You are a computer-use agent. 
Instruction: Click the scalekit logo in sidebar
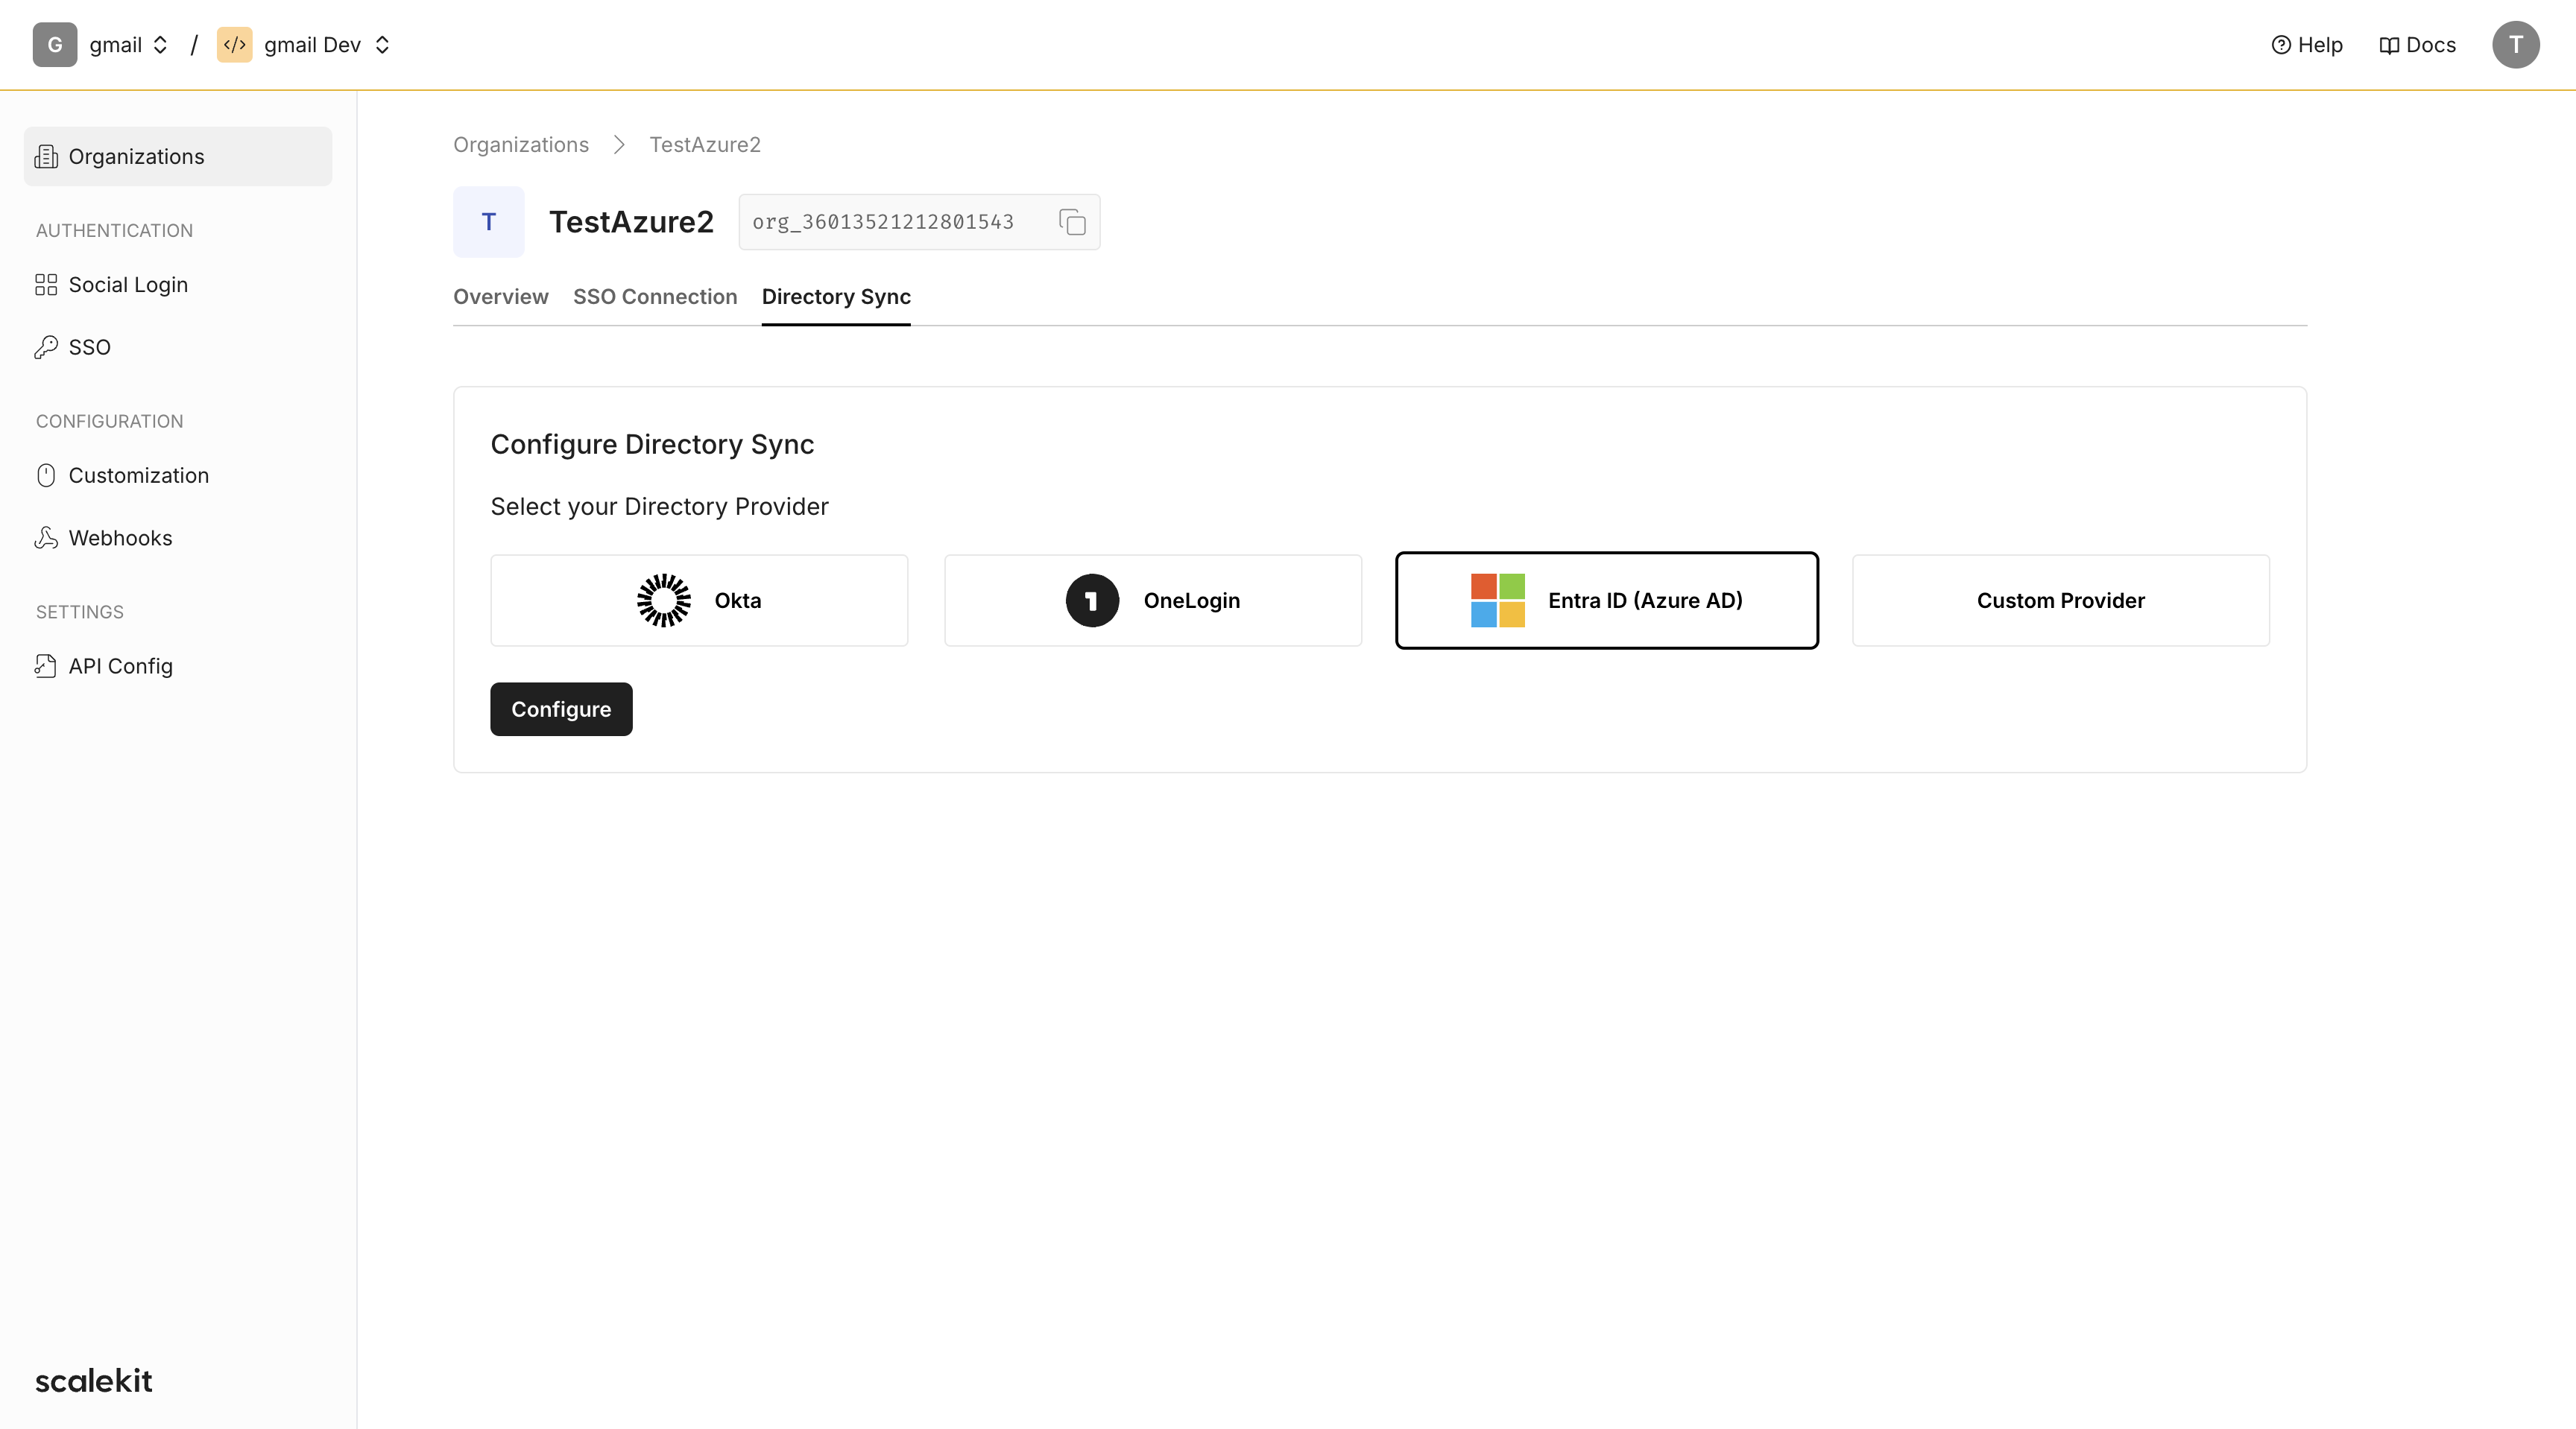(x=94, y=1381)
